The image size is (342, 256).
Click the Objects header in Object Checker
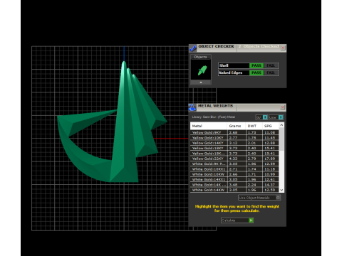click(200, 57)
